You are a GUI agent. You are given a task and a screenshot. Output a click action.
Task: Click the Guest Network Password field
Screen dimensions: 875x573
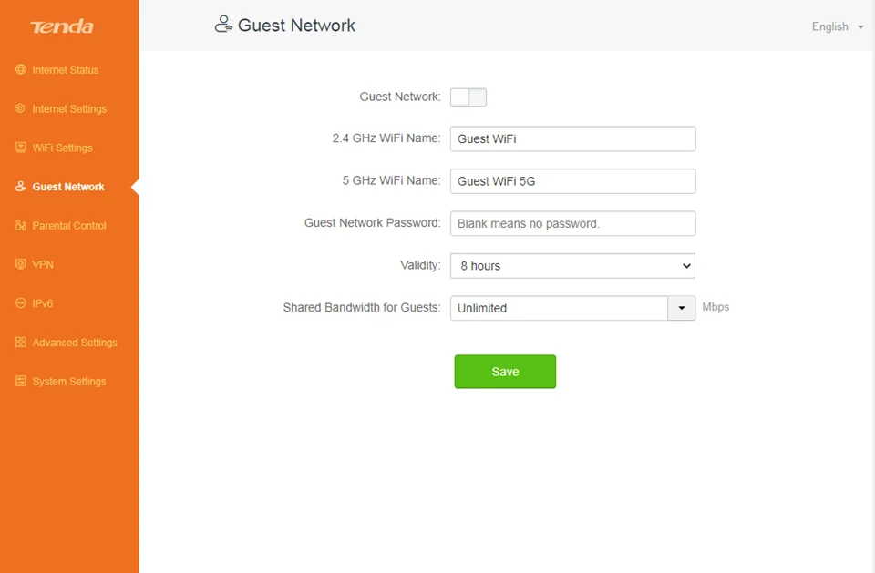572,223
